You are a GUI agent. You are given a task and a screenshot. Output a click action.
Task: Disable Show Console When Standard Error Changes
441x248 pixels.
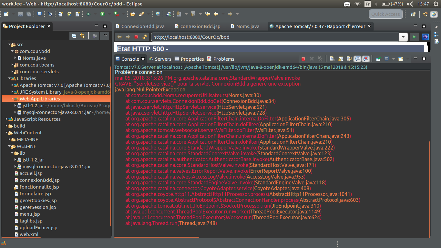(x=365, y=59)
